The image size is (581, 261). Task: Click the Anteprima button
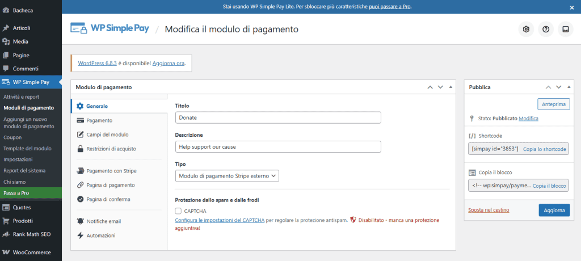point(554,104)
